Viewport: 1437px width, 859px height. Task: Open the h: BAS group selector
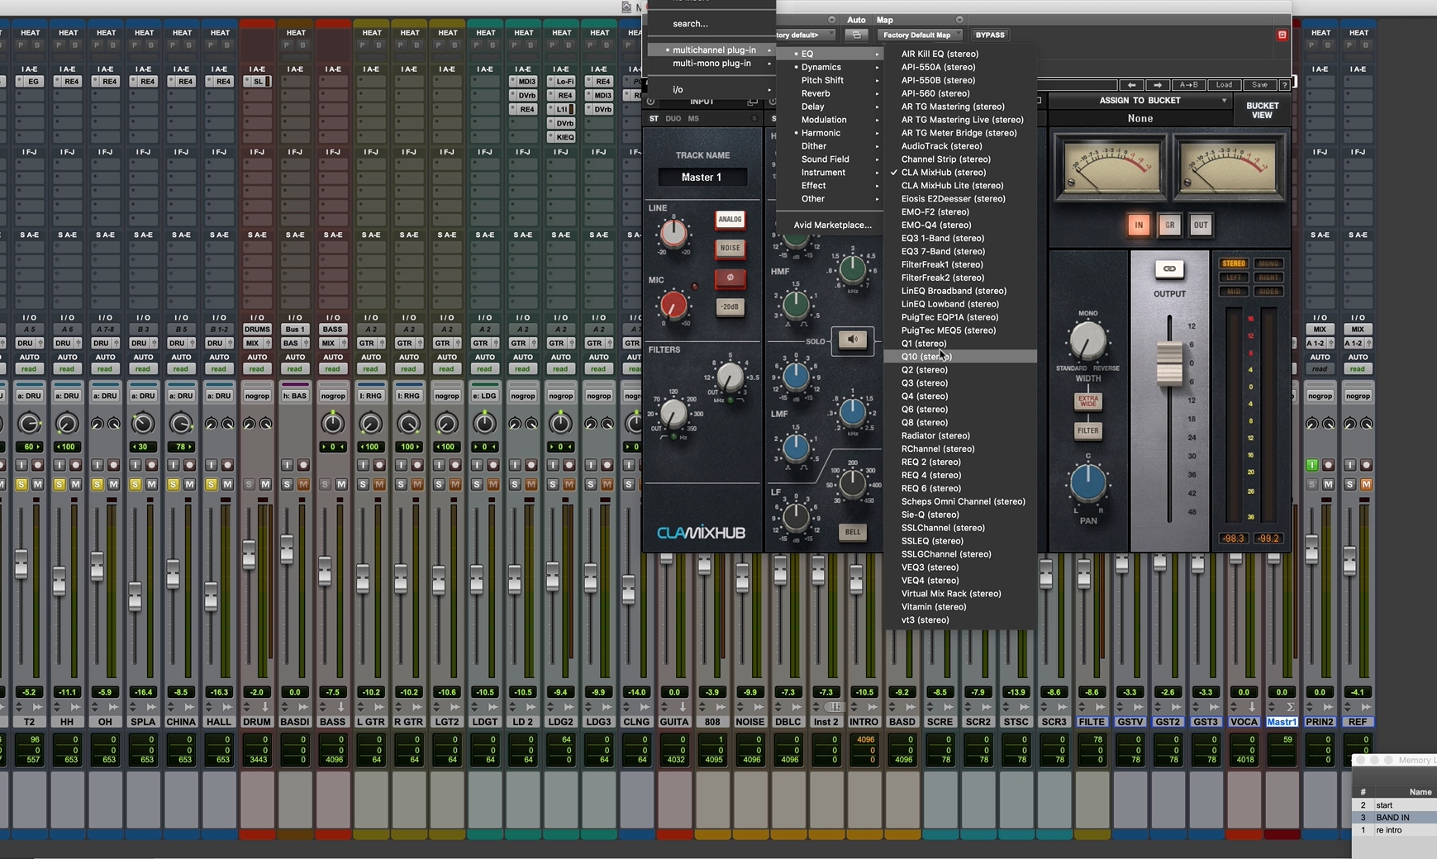click(x=295, y=396)
